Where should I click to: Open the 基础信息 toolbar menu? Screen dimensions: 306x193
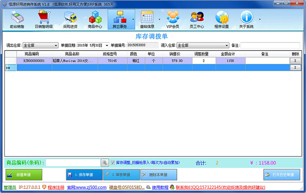[x=147, y=19]
